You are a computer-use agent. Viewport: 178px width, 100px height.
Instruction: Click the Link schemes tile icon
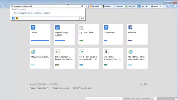106,52
